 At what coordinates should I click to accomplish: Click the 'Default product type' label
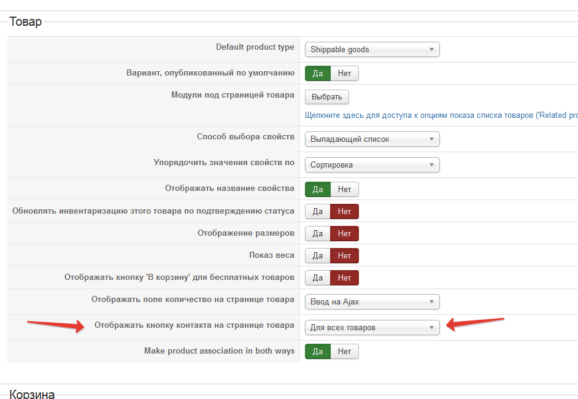tap(255, 47)
